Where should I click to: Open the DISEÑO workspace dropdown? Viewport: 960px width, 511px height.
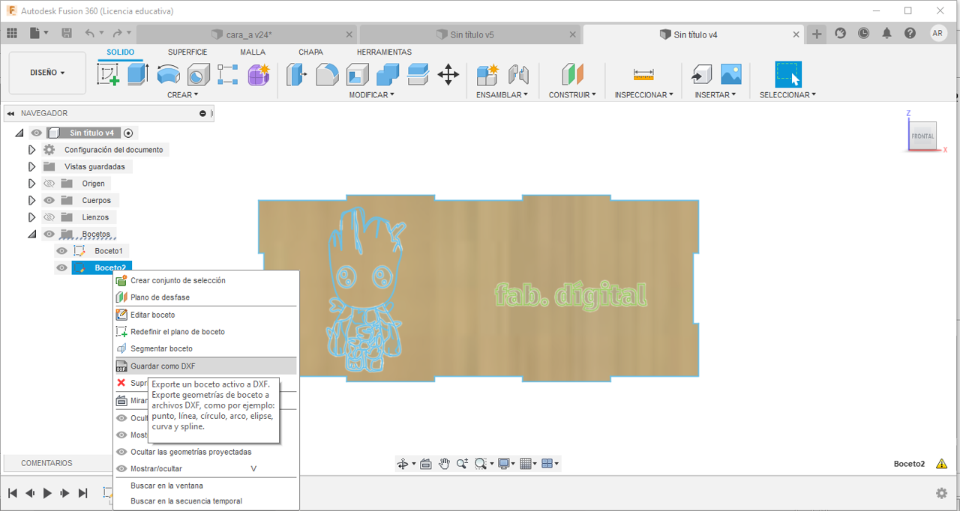tap(47, 73)
